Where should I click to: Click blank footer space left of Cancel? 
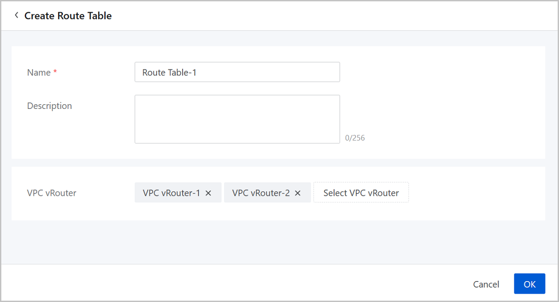(x=233, y=284)
